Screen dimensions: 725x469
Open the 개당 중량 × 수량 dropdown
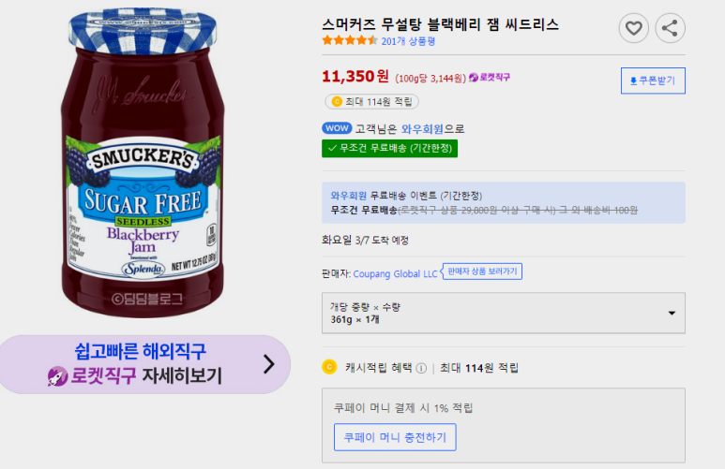point(504,313)
